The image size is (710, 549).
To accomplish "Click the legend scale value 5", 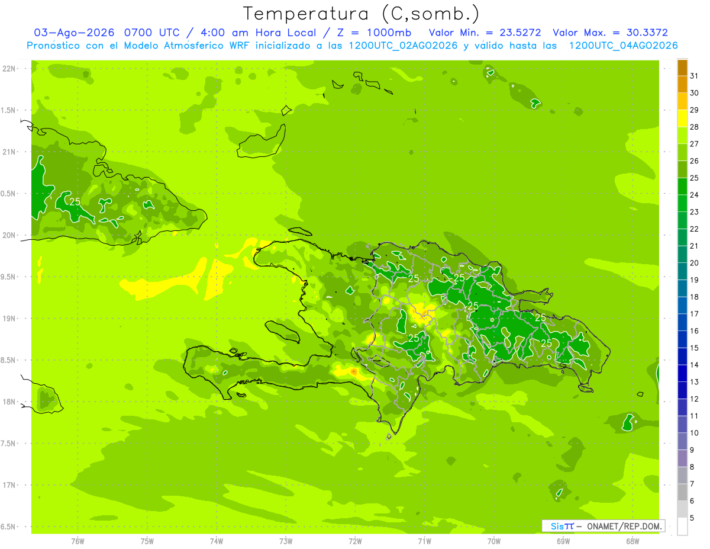I will pyautogui.click(x=692, y=518).
